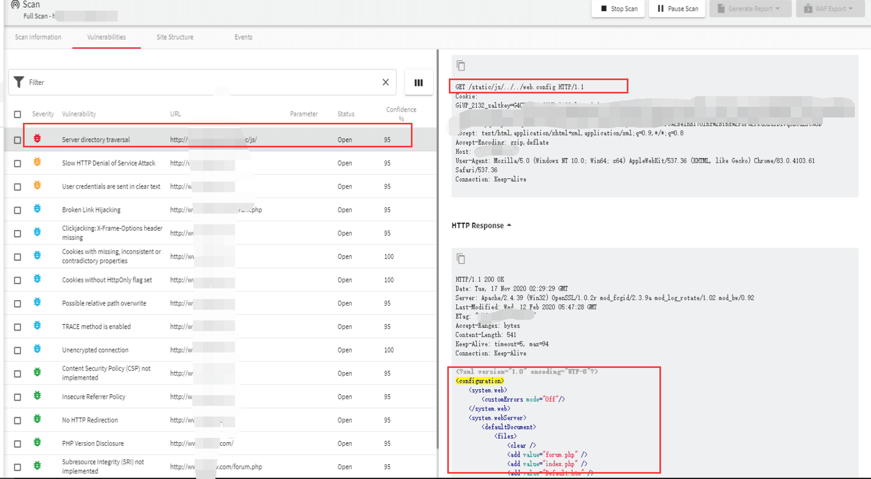Click the Pause Scan button
This screenshot has height=479, width=871.
(x=677, y=9)
